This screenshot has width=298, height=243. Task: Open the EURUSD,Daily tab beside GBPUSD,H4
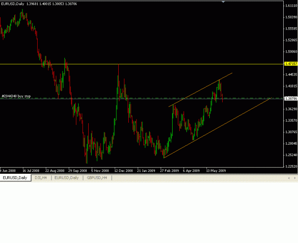tap(67, 178)
